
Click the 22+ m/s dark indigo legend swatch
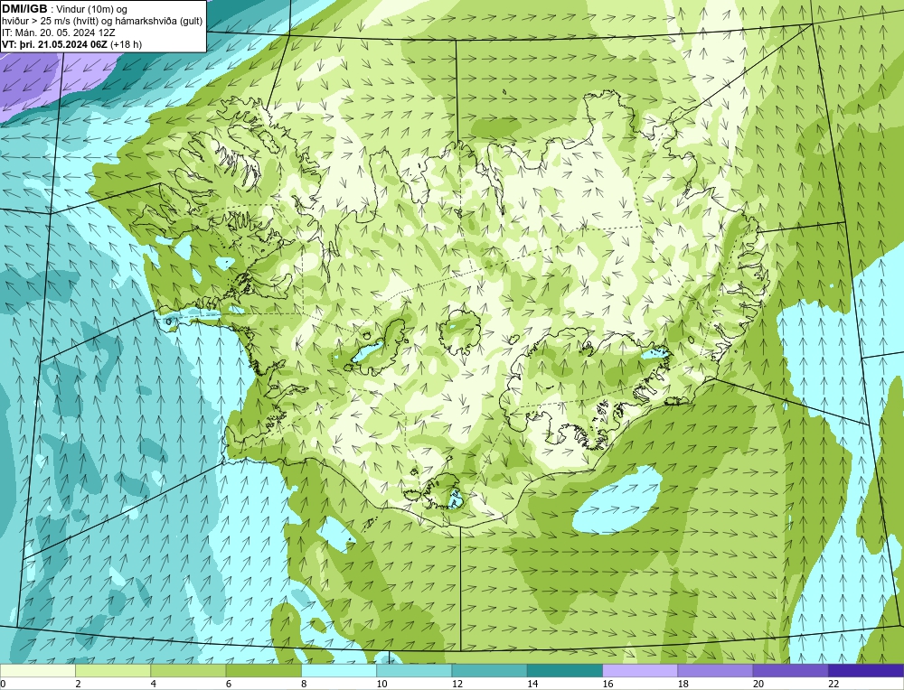click(866, 670)
